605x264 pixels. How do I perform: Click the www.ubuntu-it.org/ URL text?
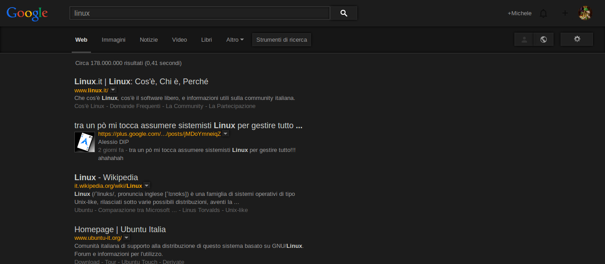click(98, 238)
